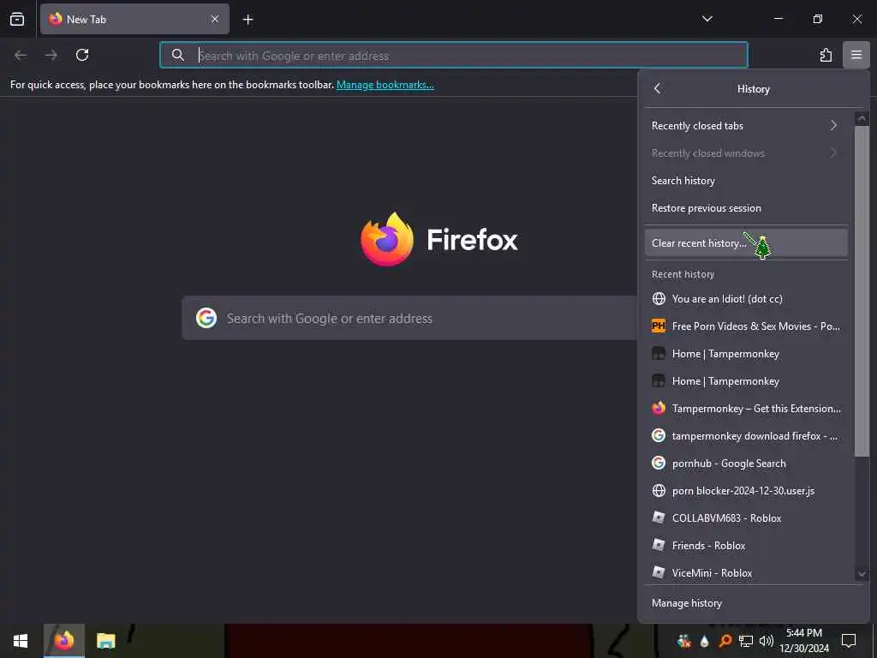Go forward one page
Image resolution: width=877 pixels, height=658 pixels.
click(51, 55)
